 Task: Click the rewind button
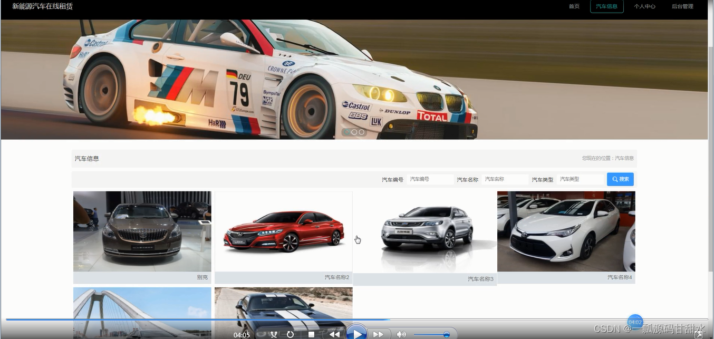[334, 334]
